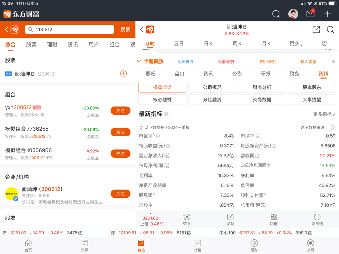Switch to the 用户 search tab
Screen dimensions: 339x254
click(94, 45)
